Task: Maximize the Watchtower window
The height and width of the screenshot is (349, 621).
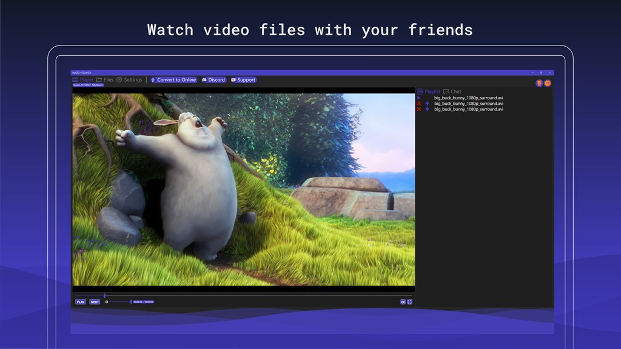Action: click(541, 73)
